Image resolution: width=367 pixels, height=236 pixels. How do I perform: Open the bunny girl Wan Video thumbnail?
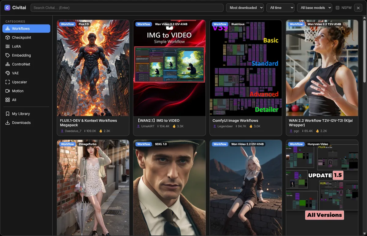246,188
